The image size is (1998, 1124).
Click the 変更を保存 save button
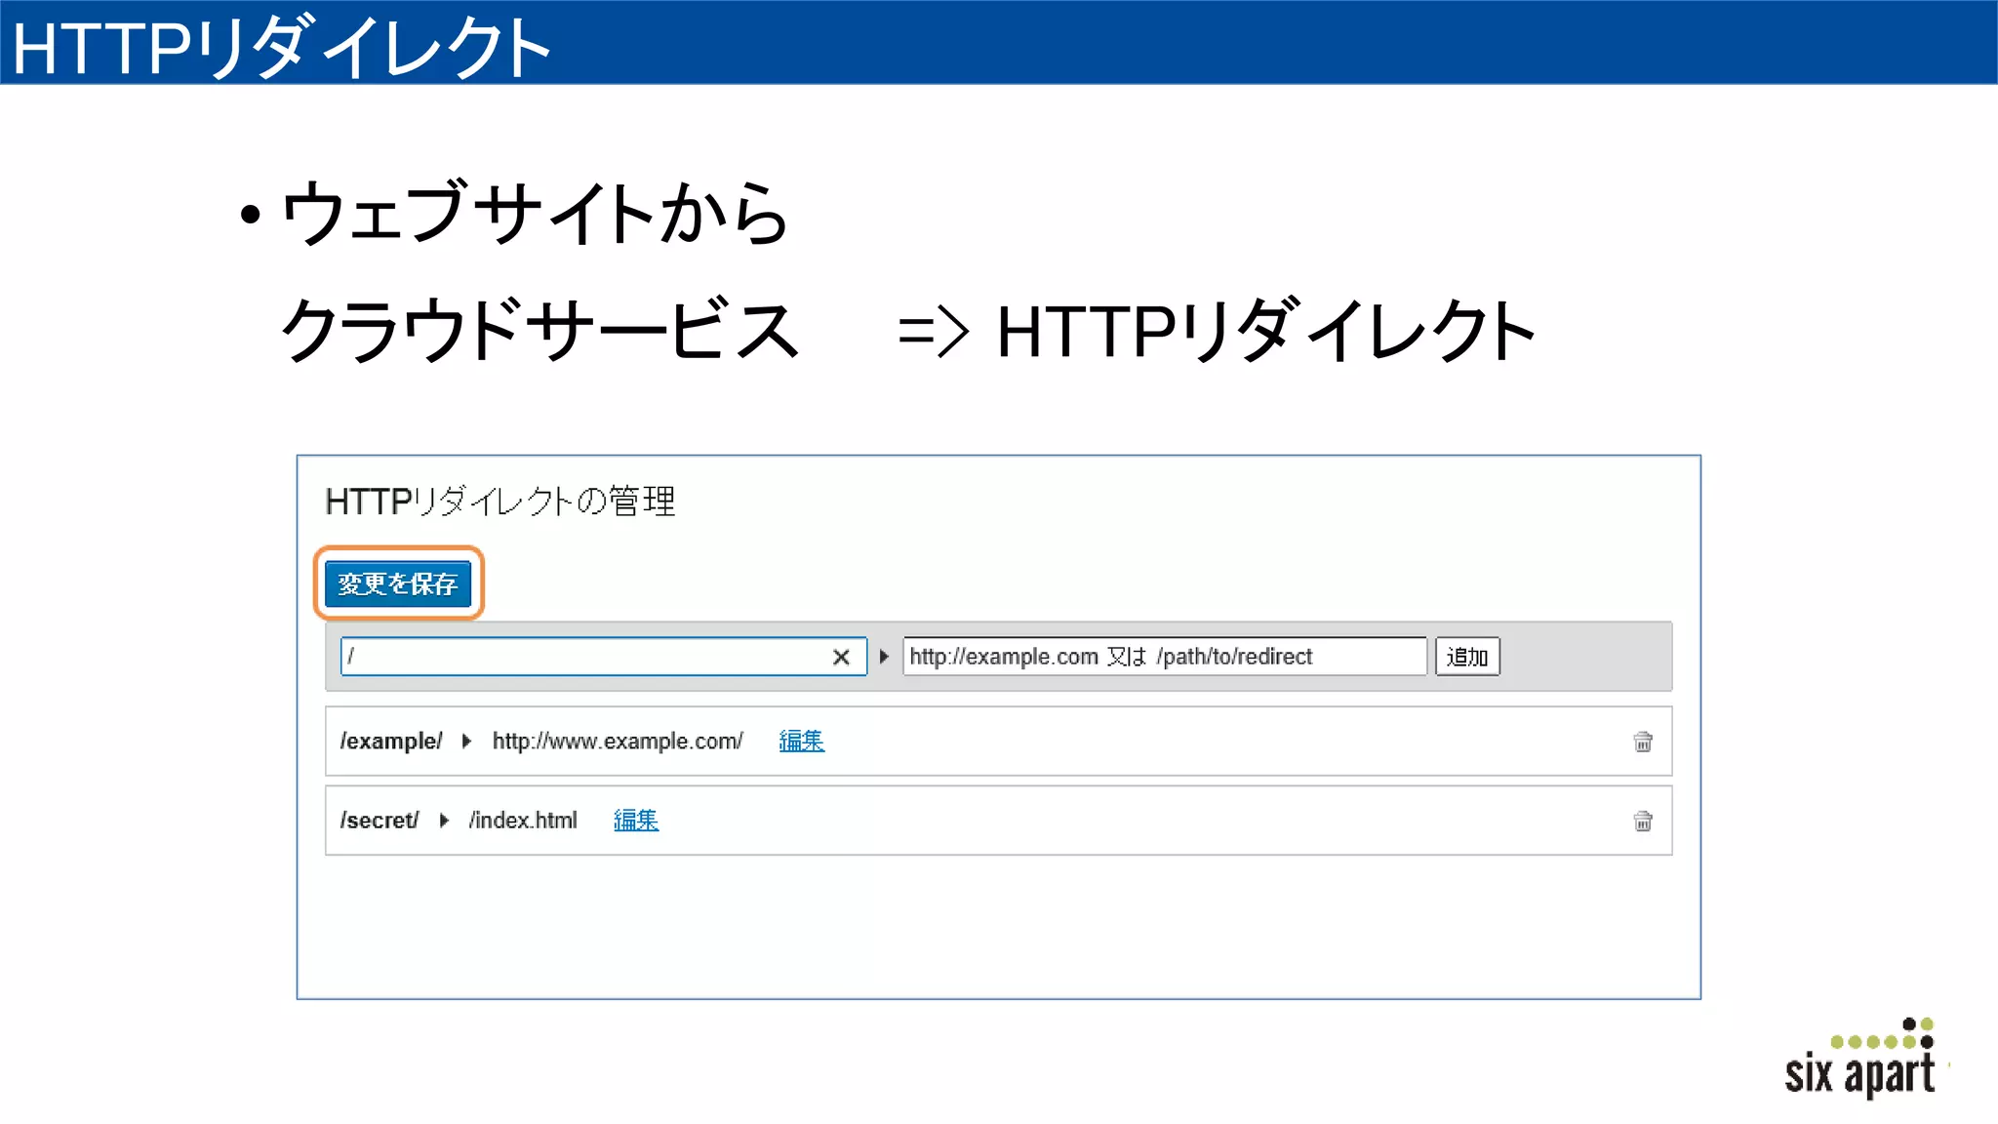398,583
